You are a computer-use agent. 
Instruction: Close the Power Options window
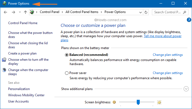(x=186, y=4)
